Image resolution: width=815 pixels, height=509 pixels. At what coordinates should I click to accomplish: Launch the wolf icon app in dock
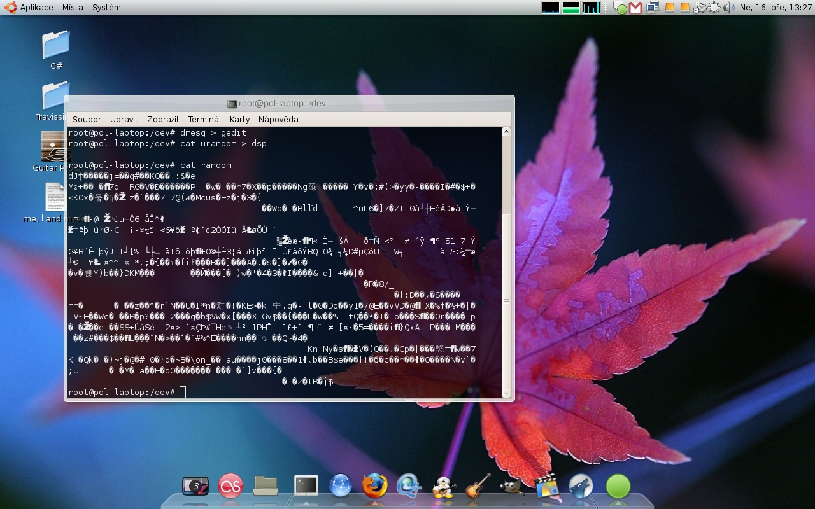coord(581,486)
